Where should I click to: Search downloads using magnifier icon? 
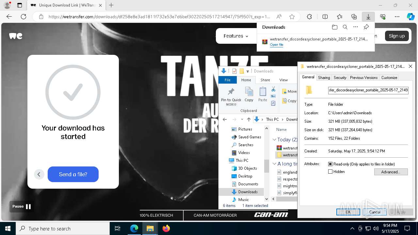click(345, 27)
